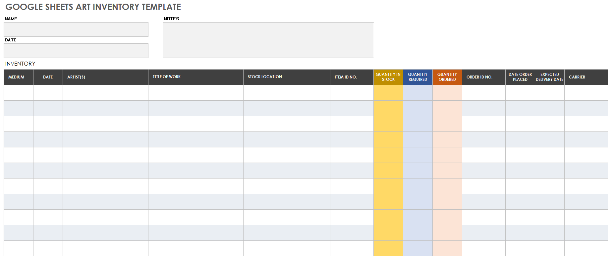Select the MEDIUM column header
Viewport: 611px width, 256px height.
19,77
